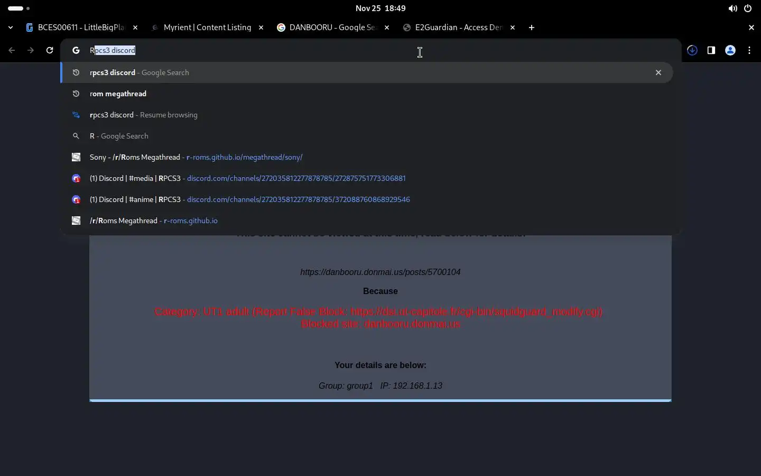This screenshot has width=761, height=476.
Task: Click the Blocked site danbooru.donmai.us text
Action: click(x=380, y=324)
